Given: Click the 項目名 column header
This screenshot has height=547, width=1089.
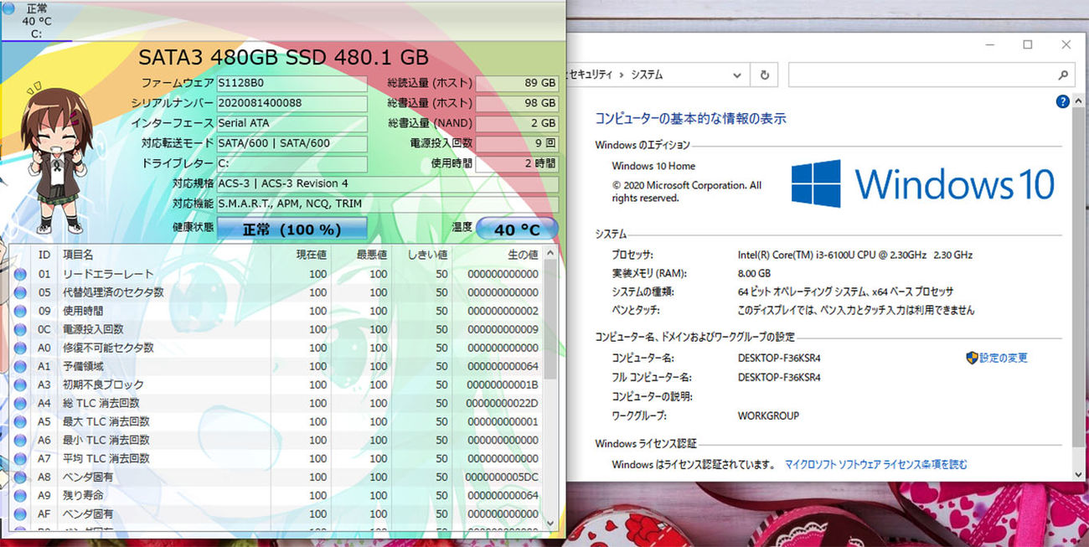Looking at the screenshot, I should point(163,255).
